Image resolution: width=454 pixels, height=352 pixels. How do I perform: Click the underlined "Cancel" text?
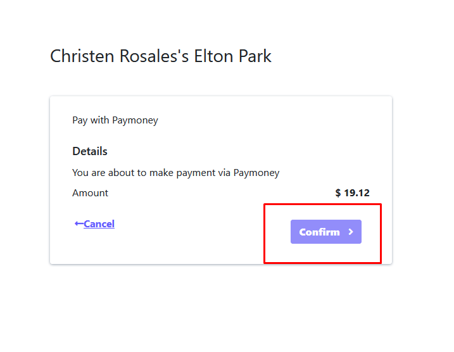point(99,223)
